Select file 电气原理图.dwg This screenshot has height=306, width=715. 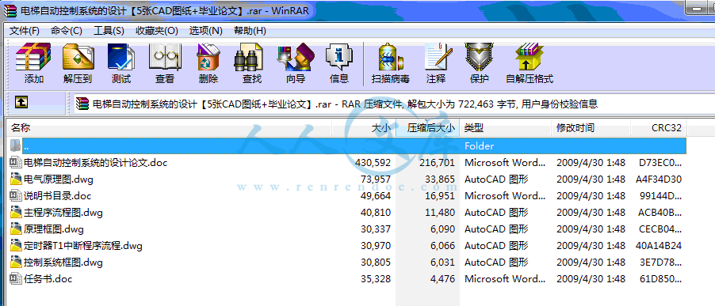[x=58, y=179]
